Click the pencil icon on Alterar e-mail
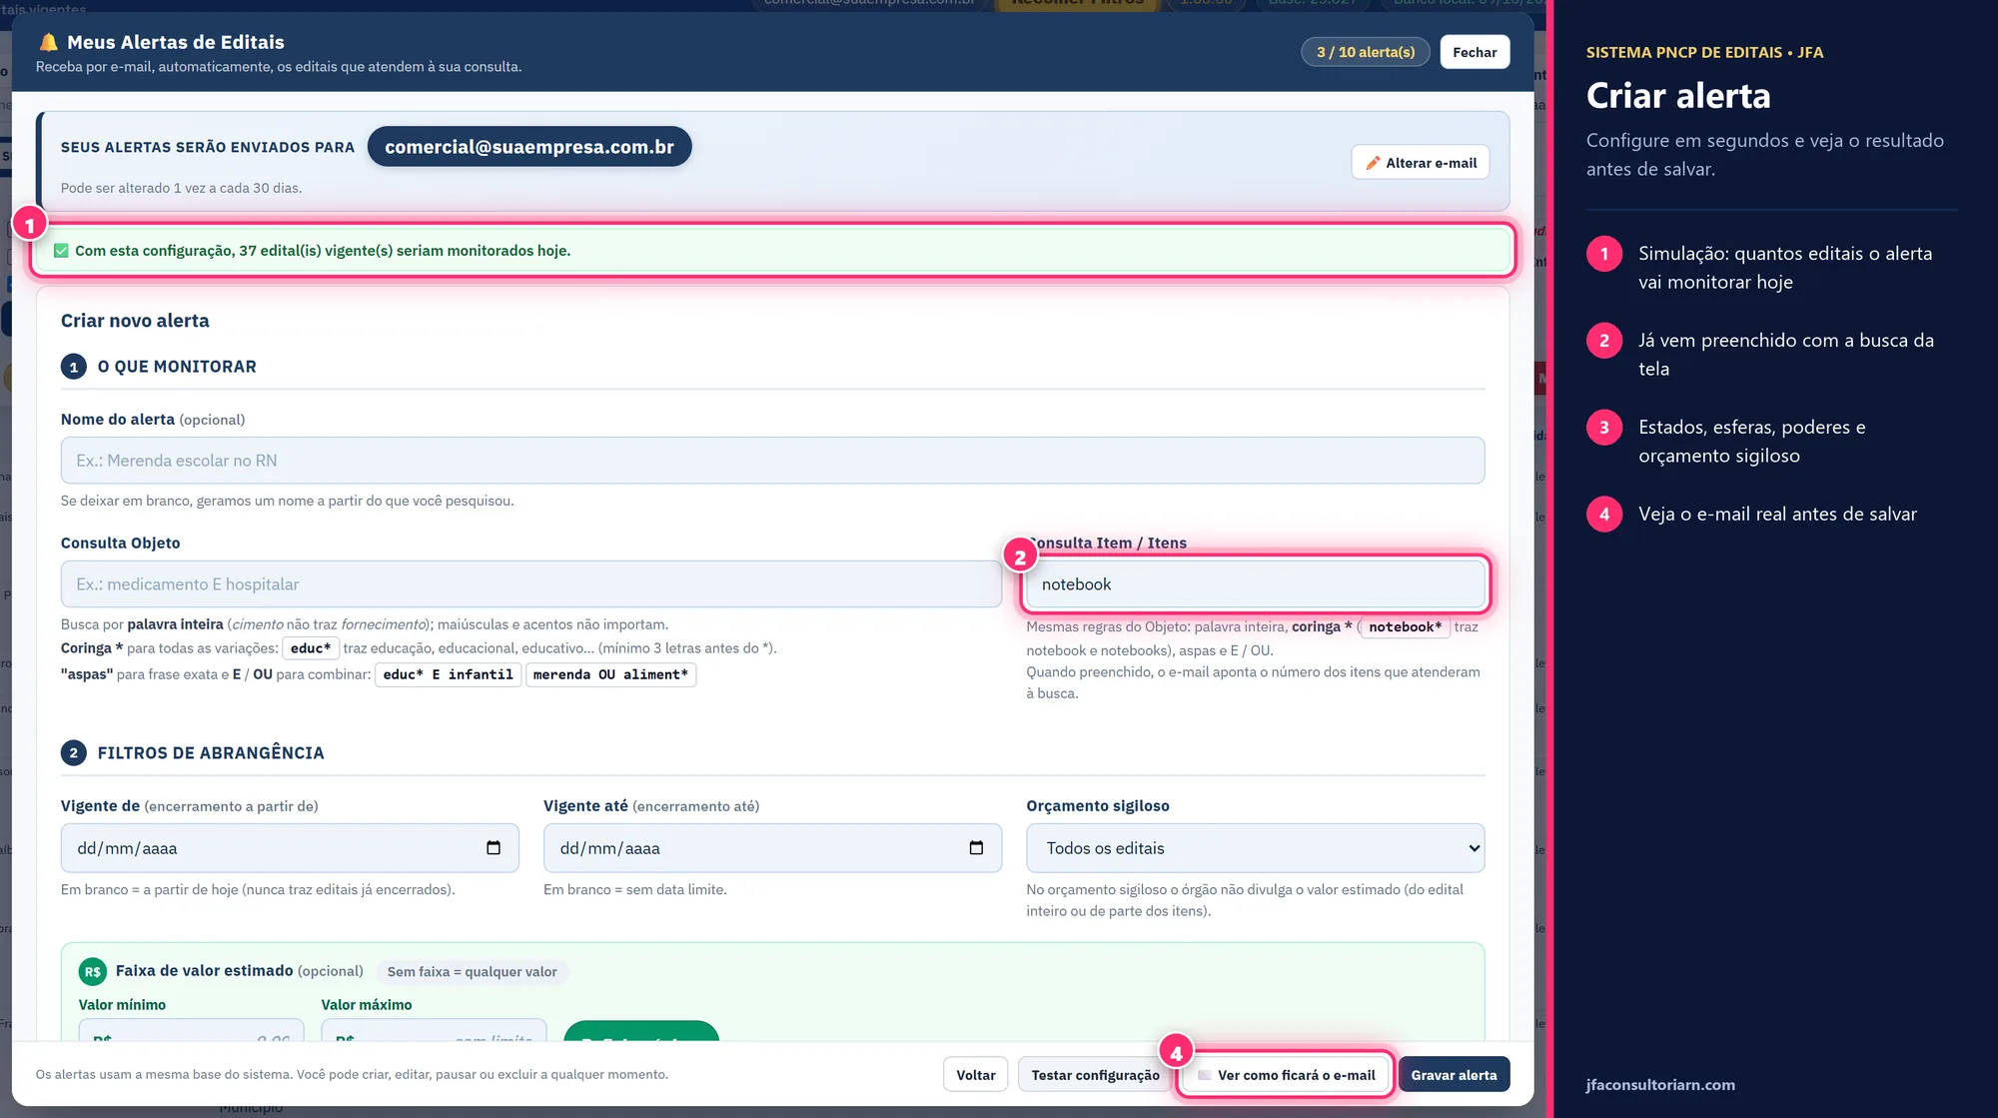This screenshot has width=1998, height=1118. coord(1373,163)
